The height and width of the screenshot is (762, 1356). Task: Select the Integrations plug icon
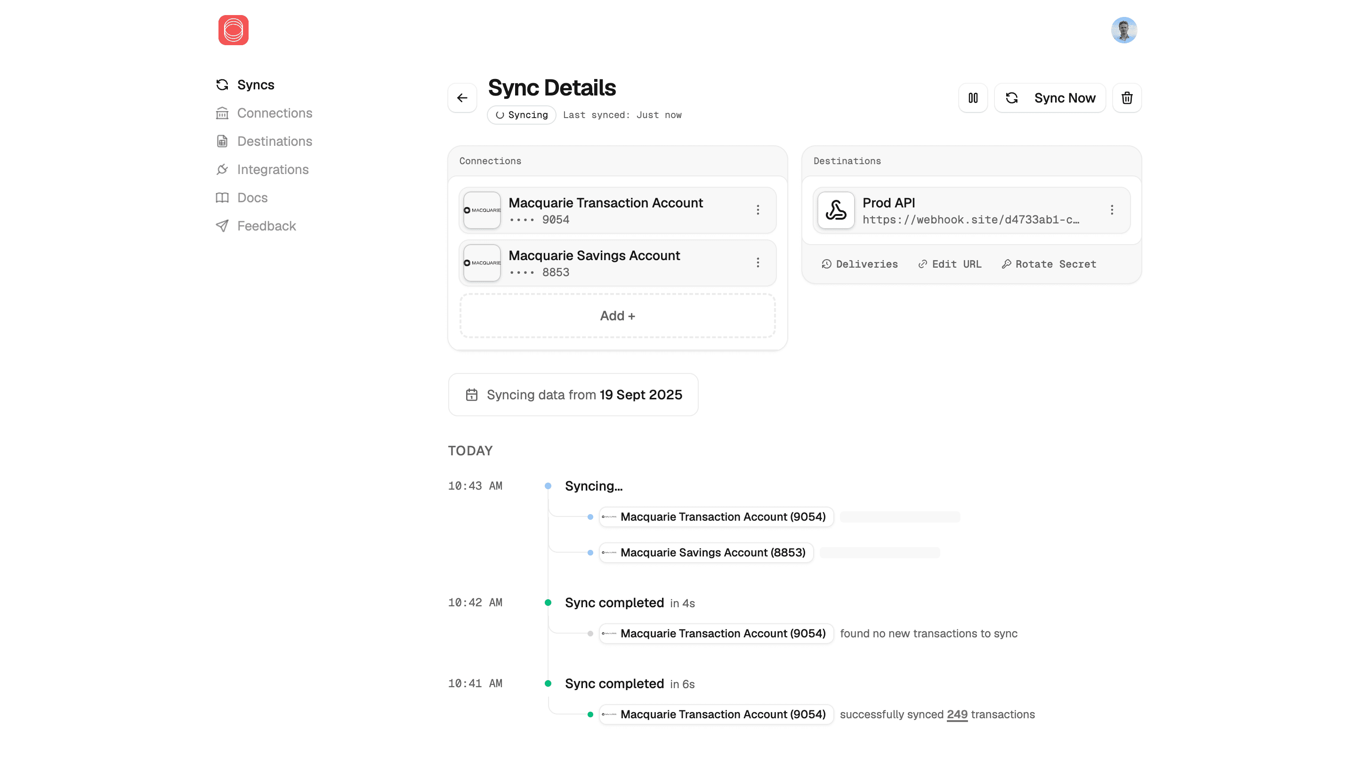[x=222, y=169]
